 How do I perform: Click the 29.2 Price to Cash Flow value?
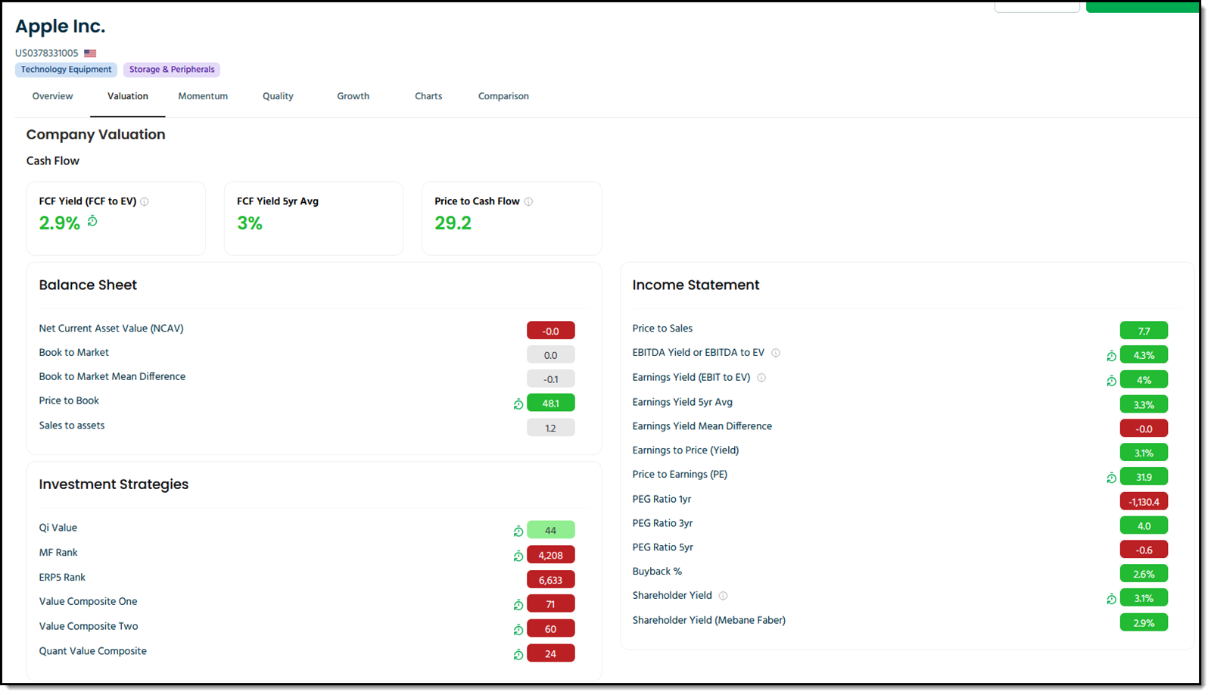pos(453,223)
